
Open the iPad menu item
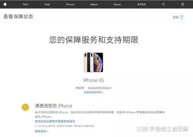pos(47,5)
